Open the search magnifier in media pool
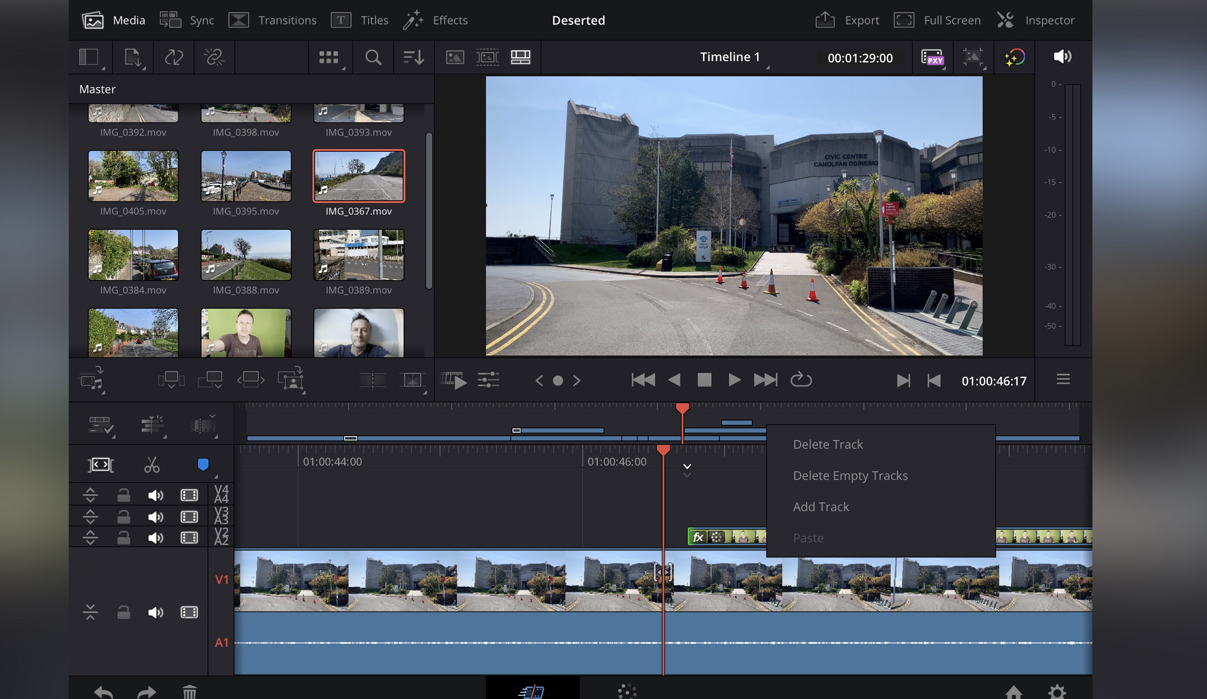Viewport: 1207px width, 699px height. (x=373, y=57)
